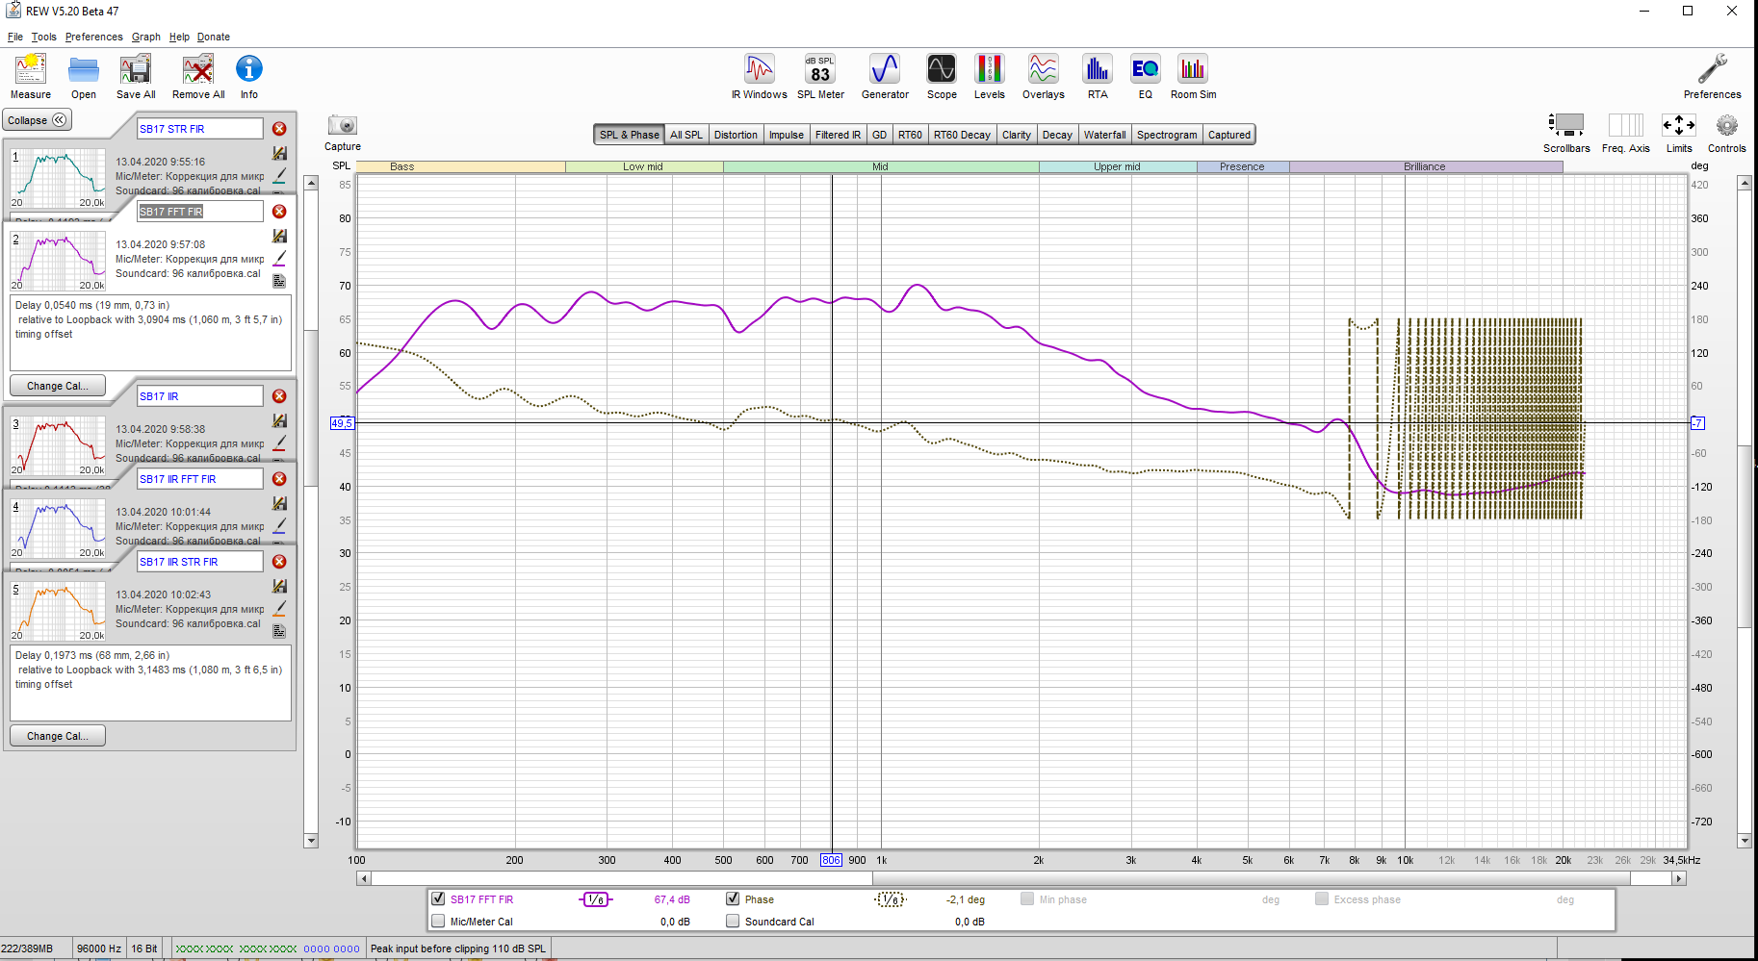The width and height of the screenshot is (1758, 961).
Task: Open the Scope tool
Action: point(942,76)
